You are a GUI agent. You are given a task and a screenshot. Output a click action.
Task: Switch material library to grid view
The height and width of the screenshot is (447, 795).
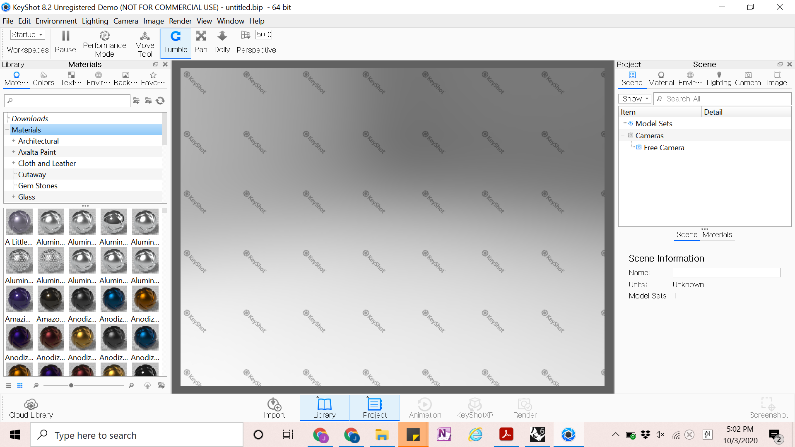click(x=20, y=385)
